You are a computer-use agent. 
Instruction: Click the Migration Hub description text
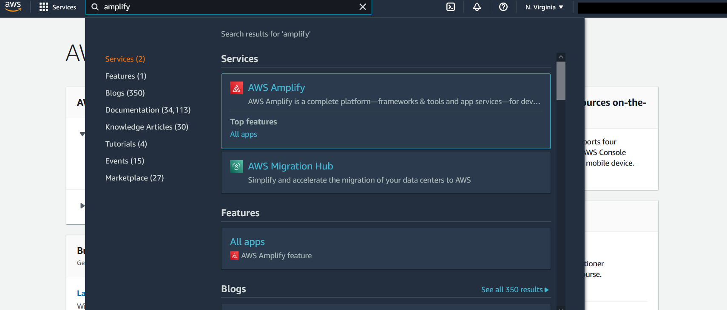[359, 180]
